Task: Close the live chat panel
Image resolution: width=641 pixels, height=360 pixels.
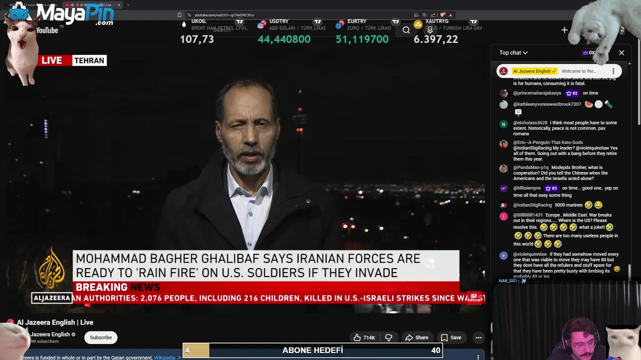Action: point(621,52)
